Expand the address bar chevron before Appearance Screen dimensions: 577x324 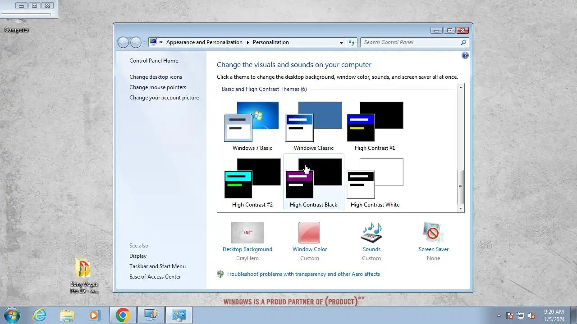tap(161, 42)
